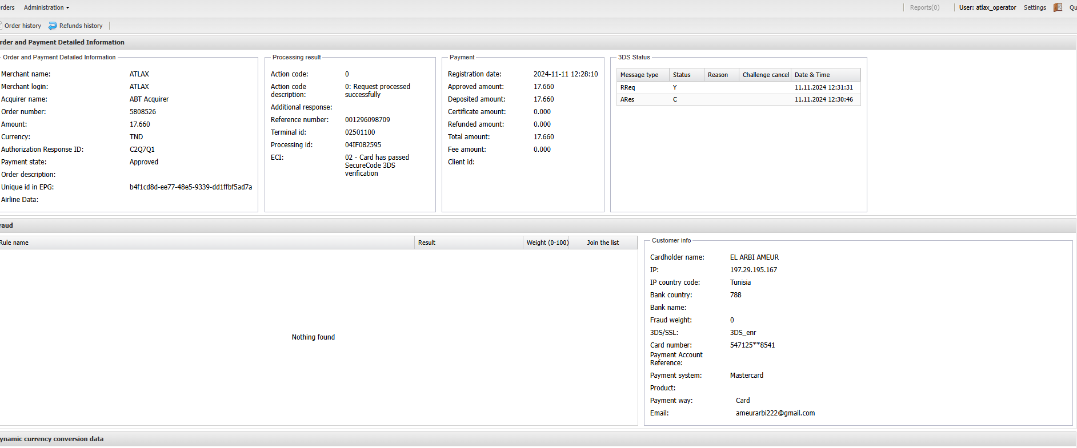Click the Weight (0-100) column header

547,243
